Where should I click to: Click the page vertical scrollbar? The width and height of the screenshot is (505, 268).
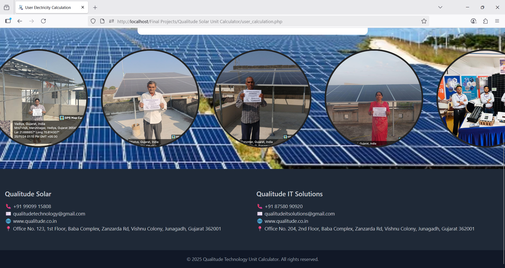click(x=504, y=200)
